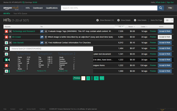
Task: Show Blocked (12) requesters
Action: [x=105, y=20]
